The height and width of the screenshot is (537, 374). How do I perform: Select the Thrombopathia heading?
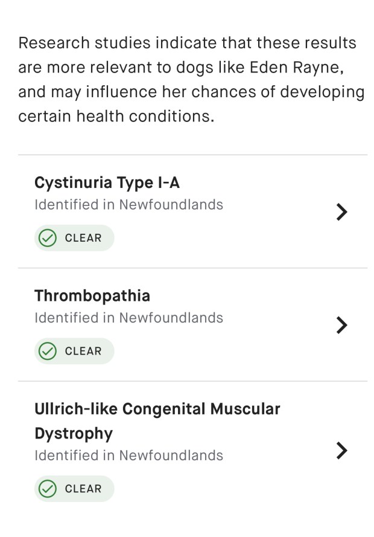92,295
